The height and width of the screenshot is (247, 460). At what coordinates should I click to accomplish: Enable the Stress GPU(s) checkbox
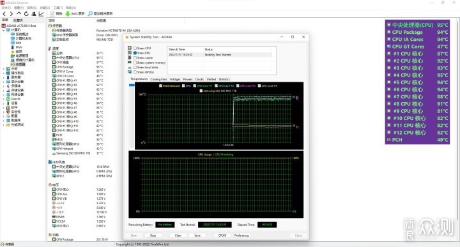[x=135, y=71]
